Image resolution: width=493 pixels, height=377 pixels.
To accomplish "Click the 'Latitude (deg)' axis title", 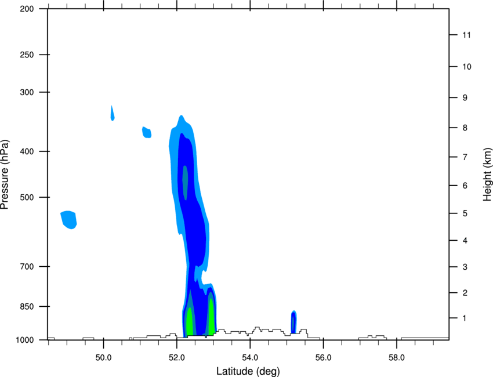I will tap(248, 371).
